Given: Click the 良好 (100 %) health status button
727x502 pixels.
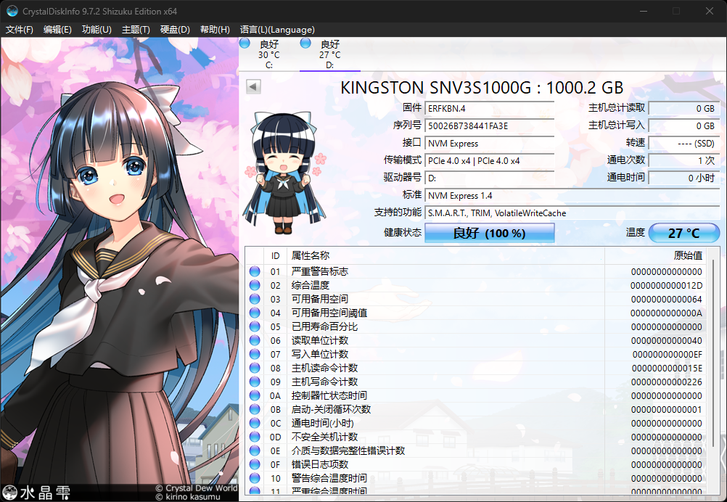Looking at the screenshot, I should point(490,233).
